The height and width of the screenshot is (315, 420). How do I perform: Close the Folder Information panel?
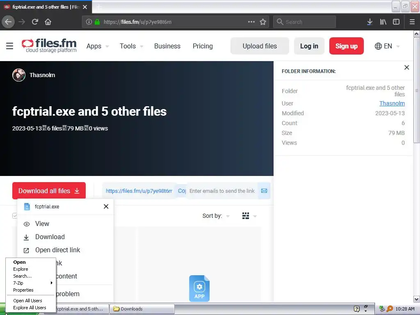click(x=406, y=68)
